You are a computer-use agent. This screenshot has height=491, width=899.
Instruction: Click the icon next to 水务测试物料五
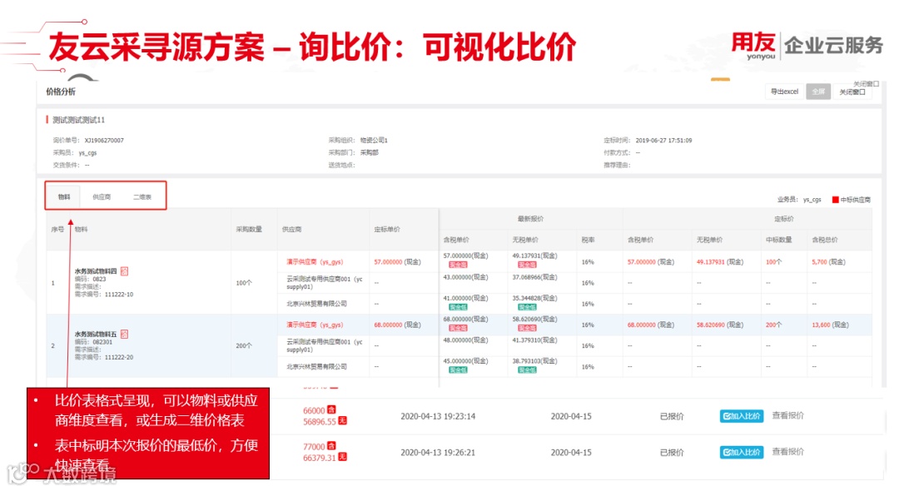(x=124, y=334)
